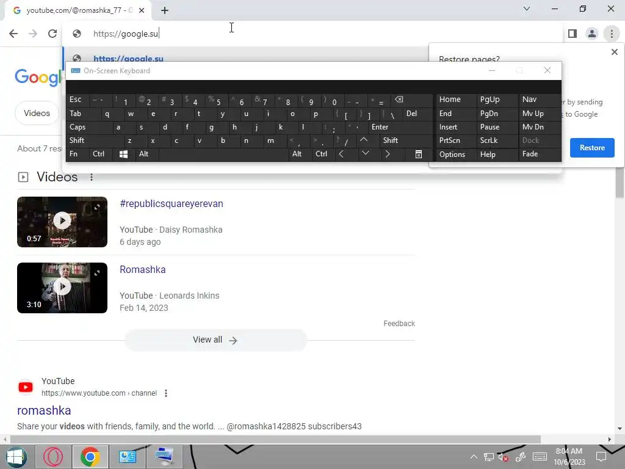Click the up arrow key on the on-screen keyboard
The height and width of the screenshot is (469, 625).
click(364, 140)
